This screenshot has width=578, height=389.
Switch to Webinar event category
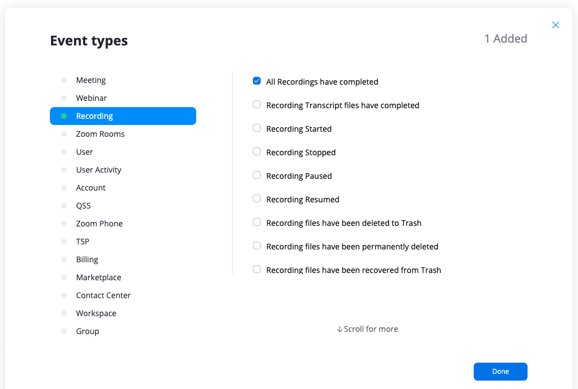91,98
